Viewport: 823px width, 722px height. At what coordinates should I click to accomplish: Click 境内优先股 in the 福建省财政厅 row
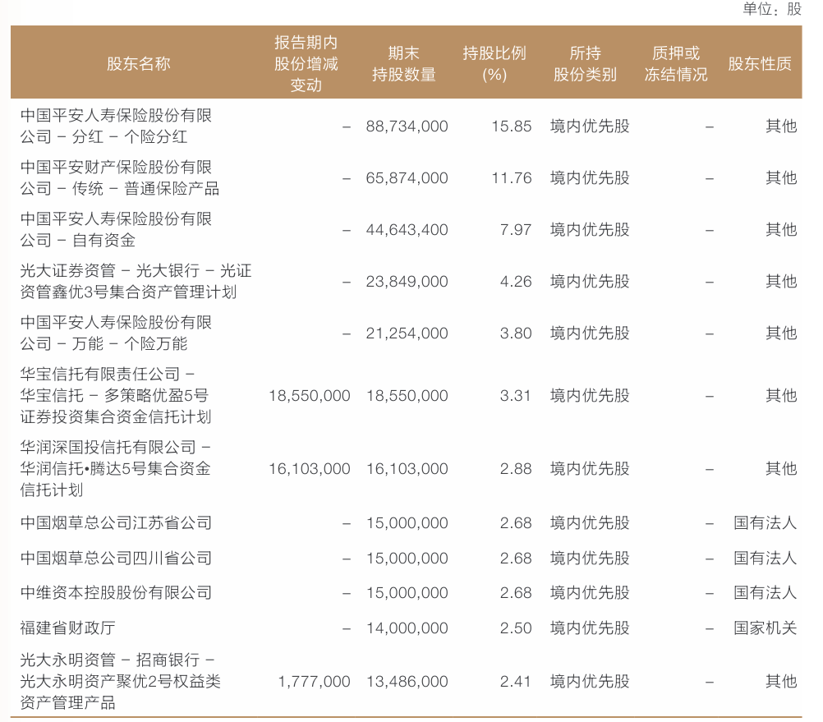coord(590,628)
